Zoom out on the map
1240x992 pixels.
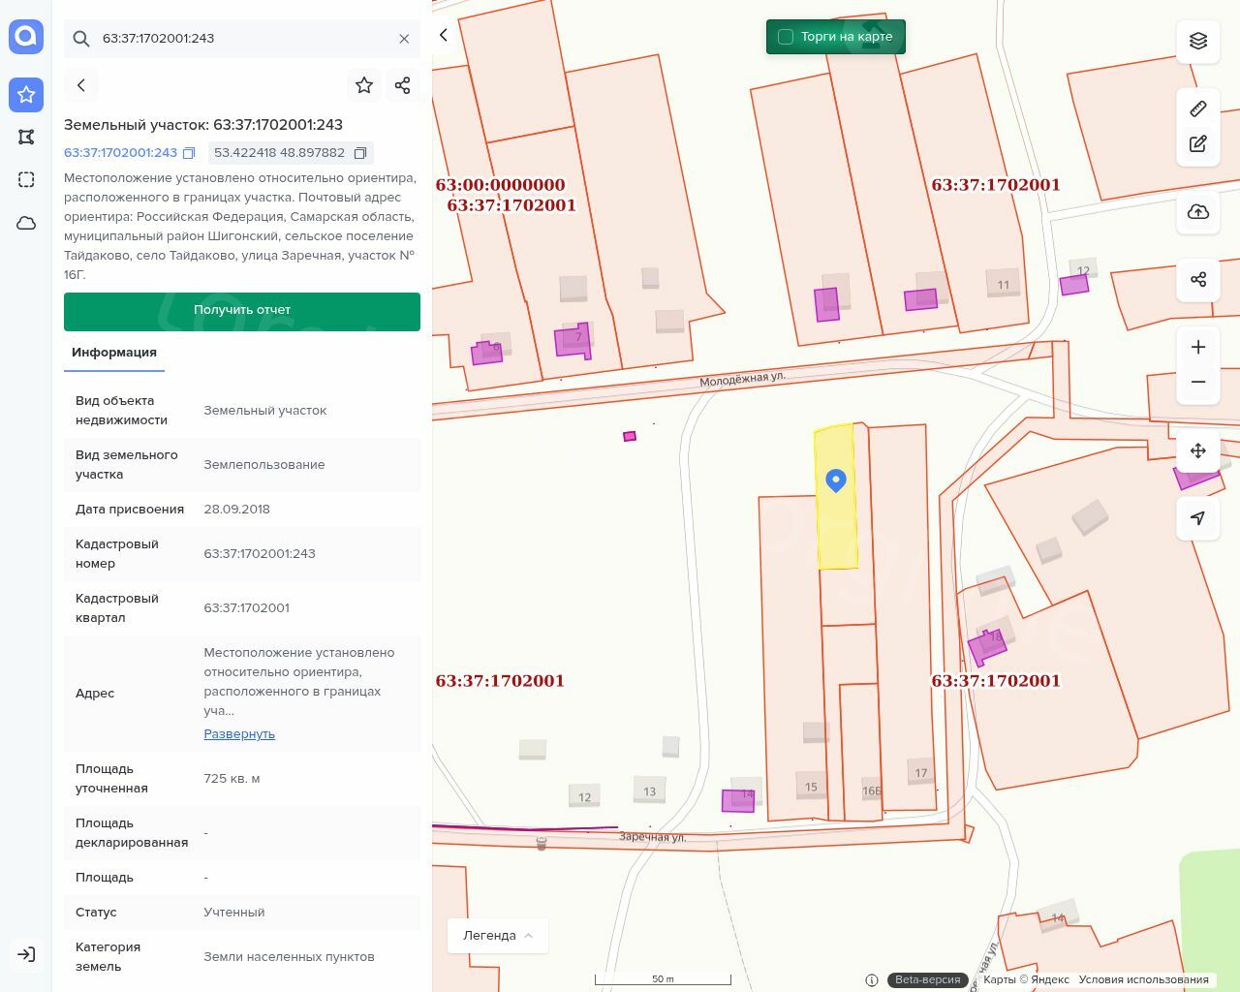pyautogui.click(x=1198, y=382)
